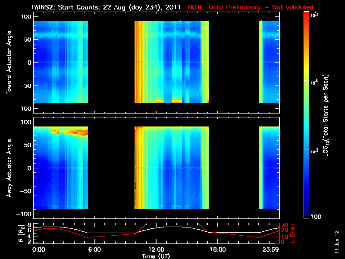Click the "6:00" time tick label
This screenshot has width=345, height=259.
pos(94,250)
